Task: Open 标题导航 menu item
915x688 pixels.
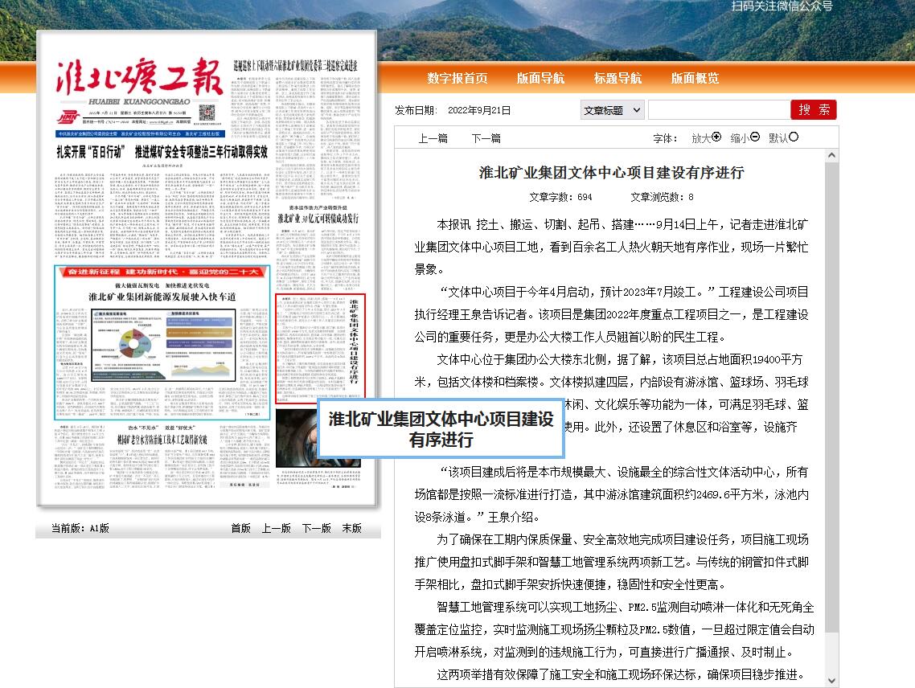Action: [618, 78]
